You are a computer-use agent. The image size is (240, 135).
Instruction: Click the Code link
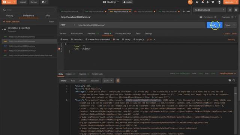(234, 33)
